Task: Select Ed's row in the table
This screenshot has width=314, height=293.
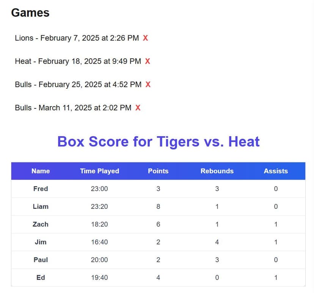Action: coord(41,277)
